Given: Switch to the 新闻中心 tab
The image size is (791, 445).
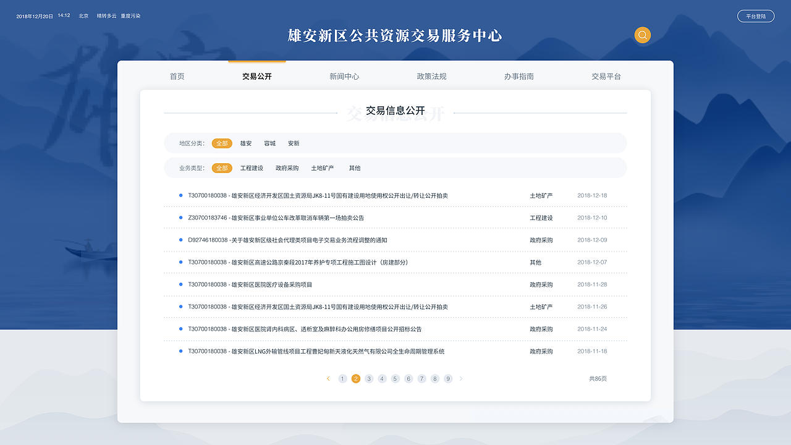Looking at the screenshot, I should [x=344, y=76].
